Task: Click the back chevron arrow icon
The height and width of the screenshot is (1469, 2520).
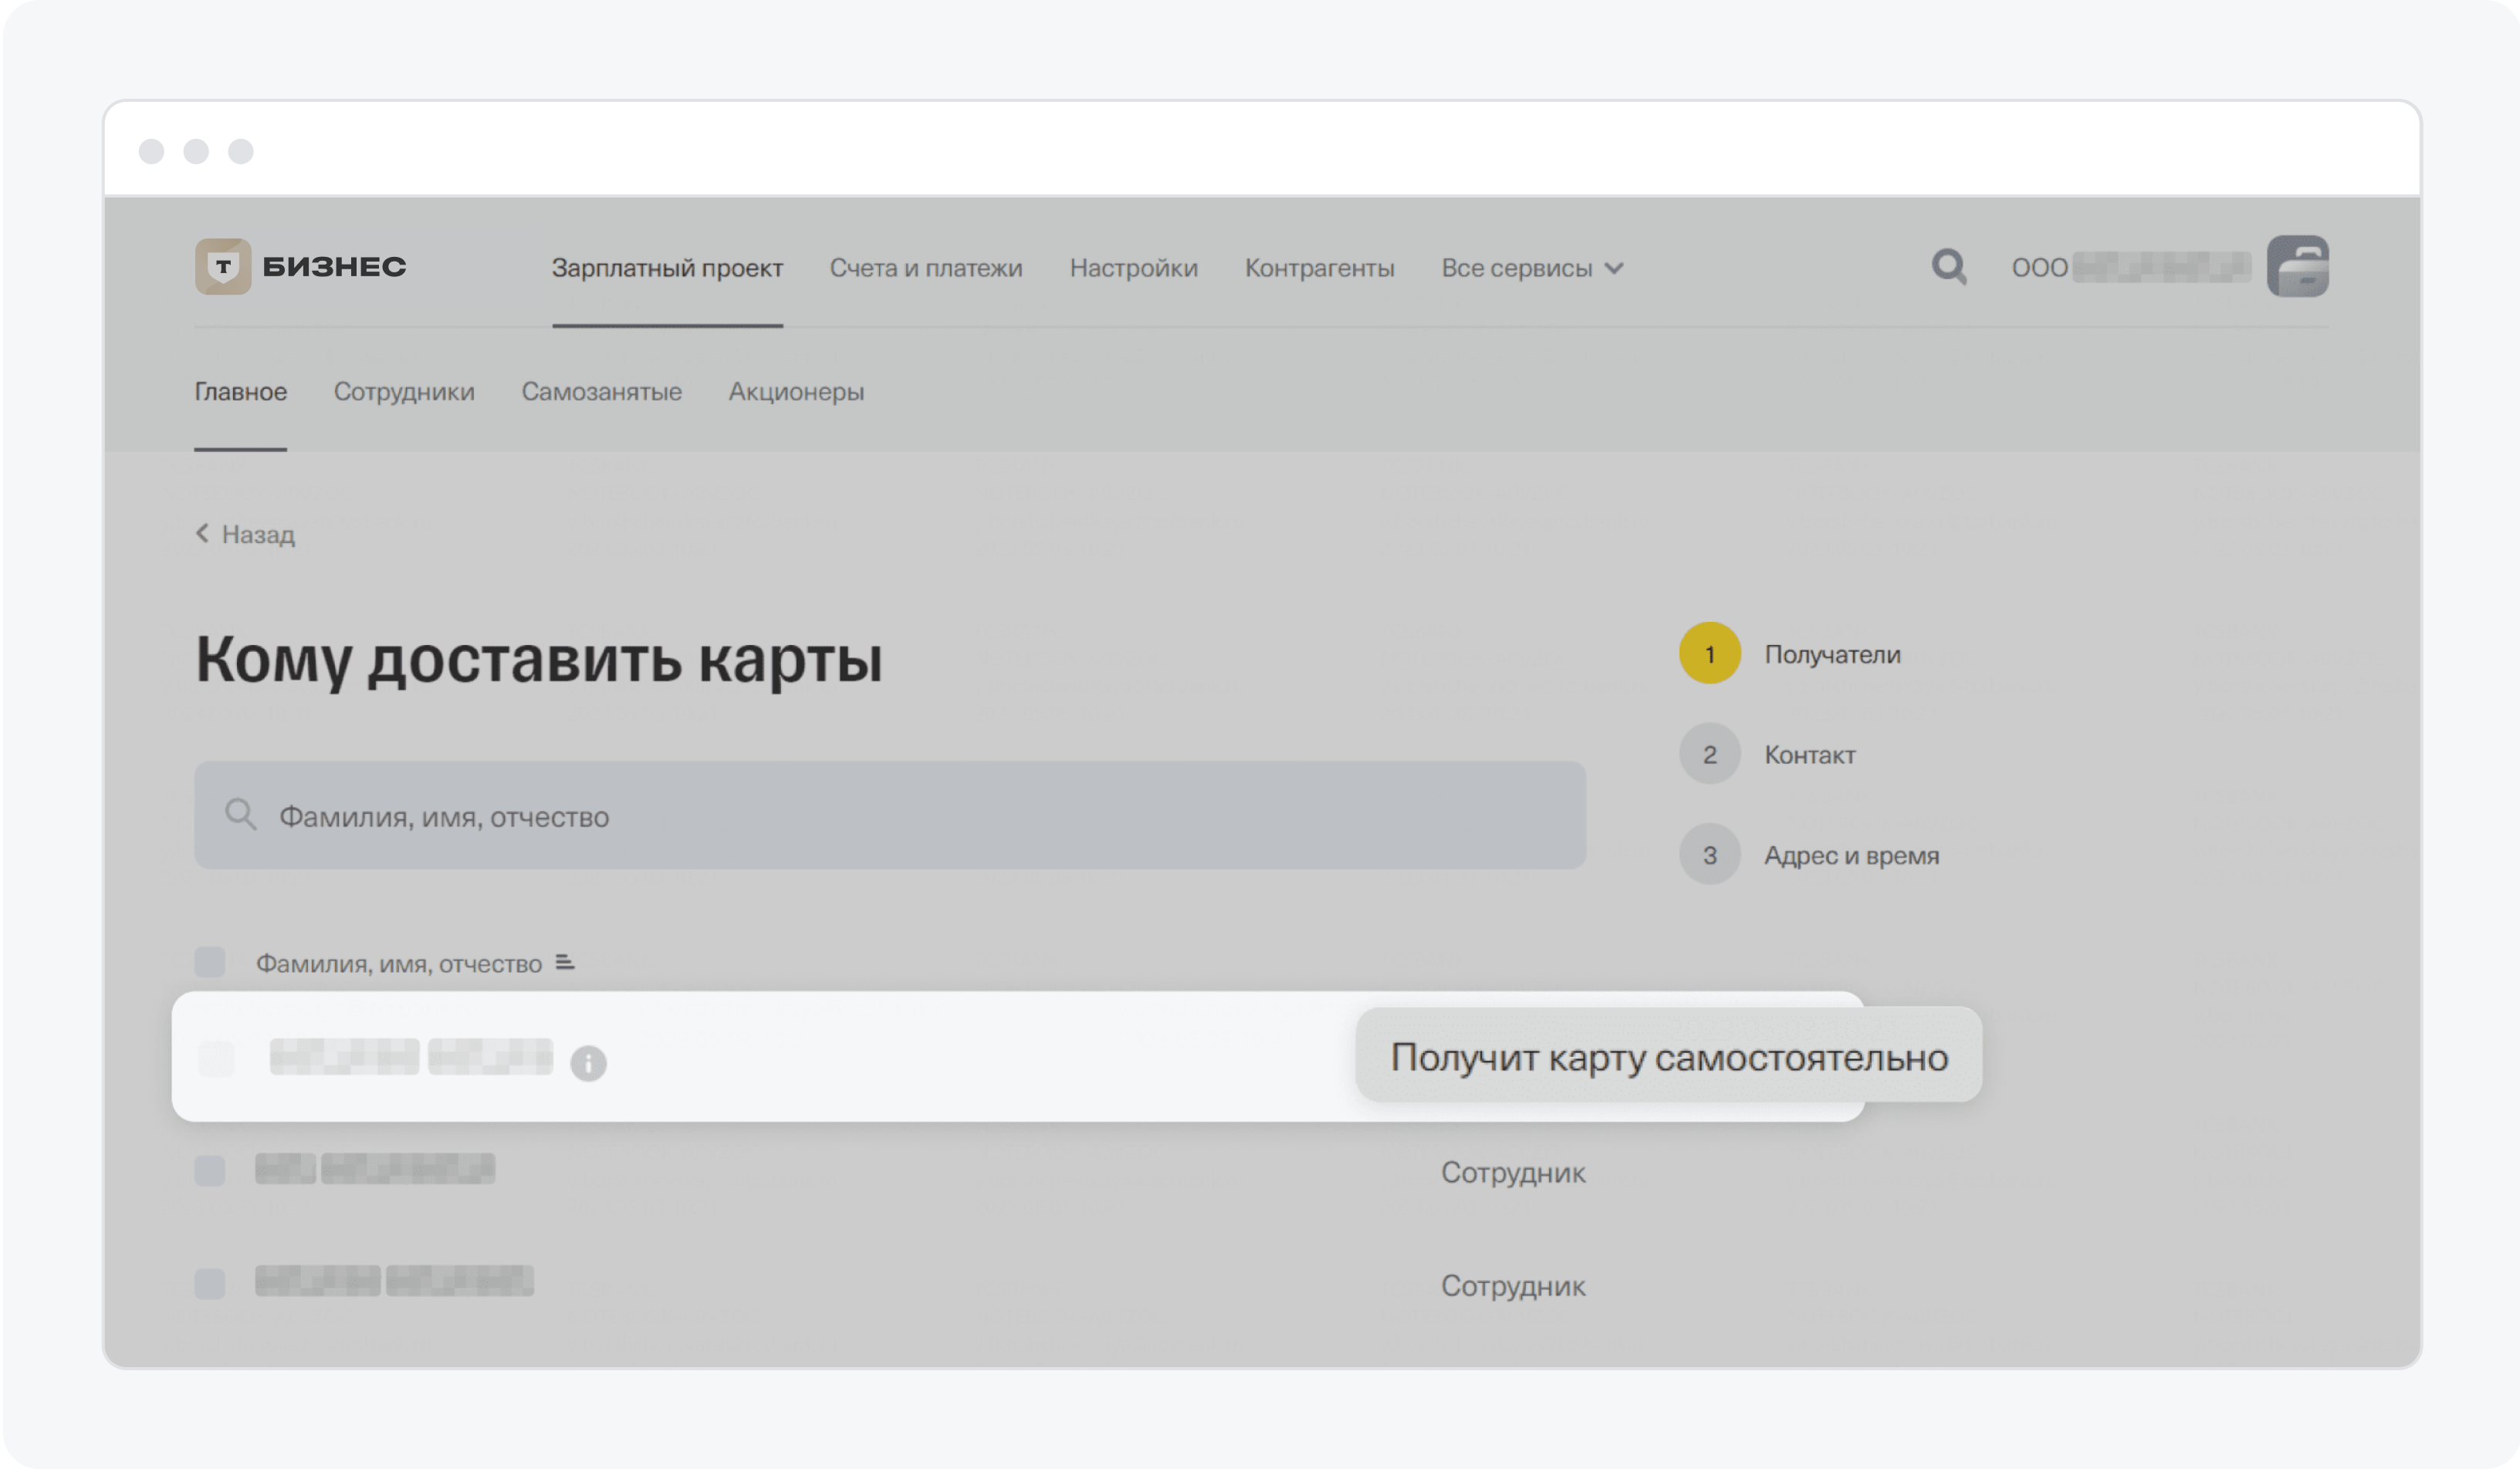Action: tap(202, 534)
